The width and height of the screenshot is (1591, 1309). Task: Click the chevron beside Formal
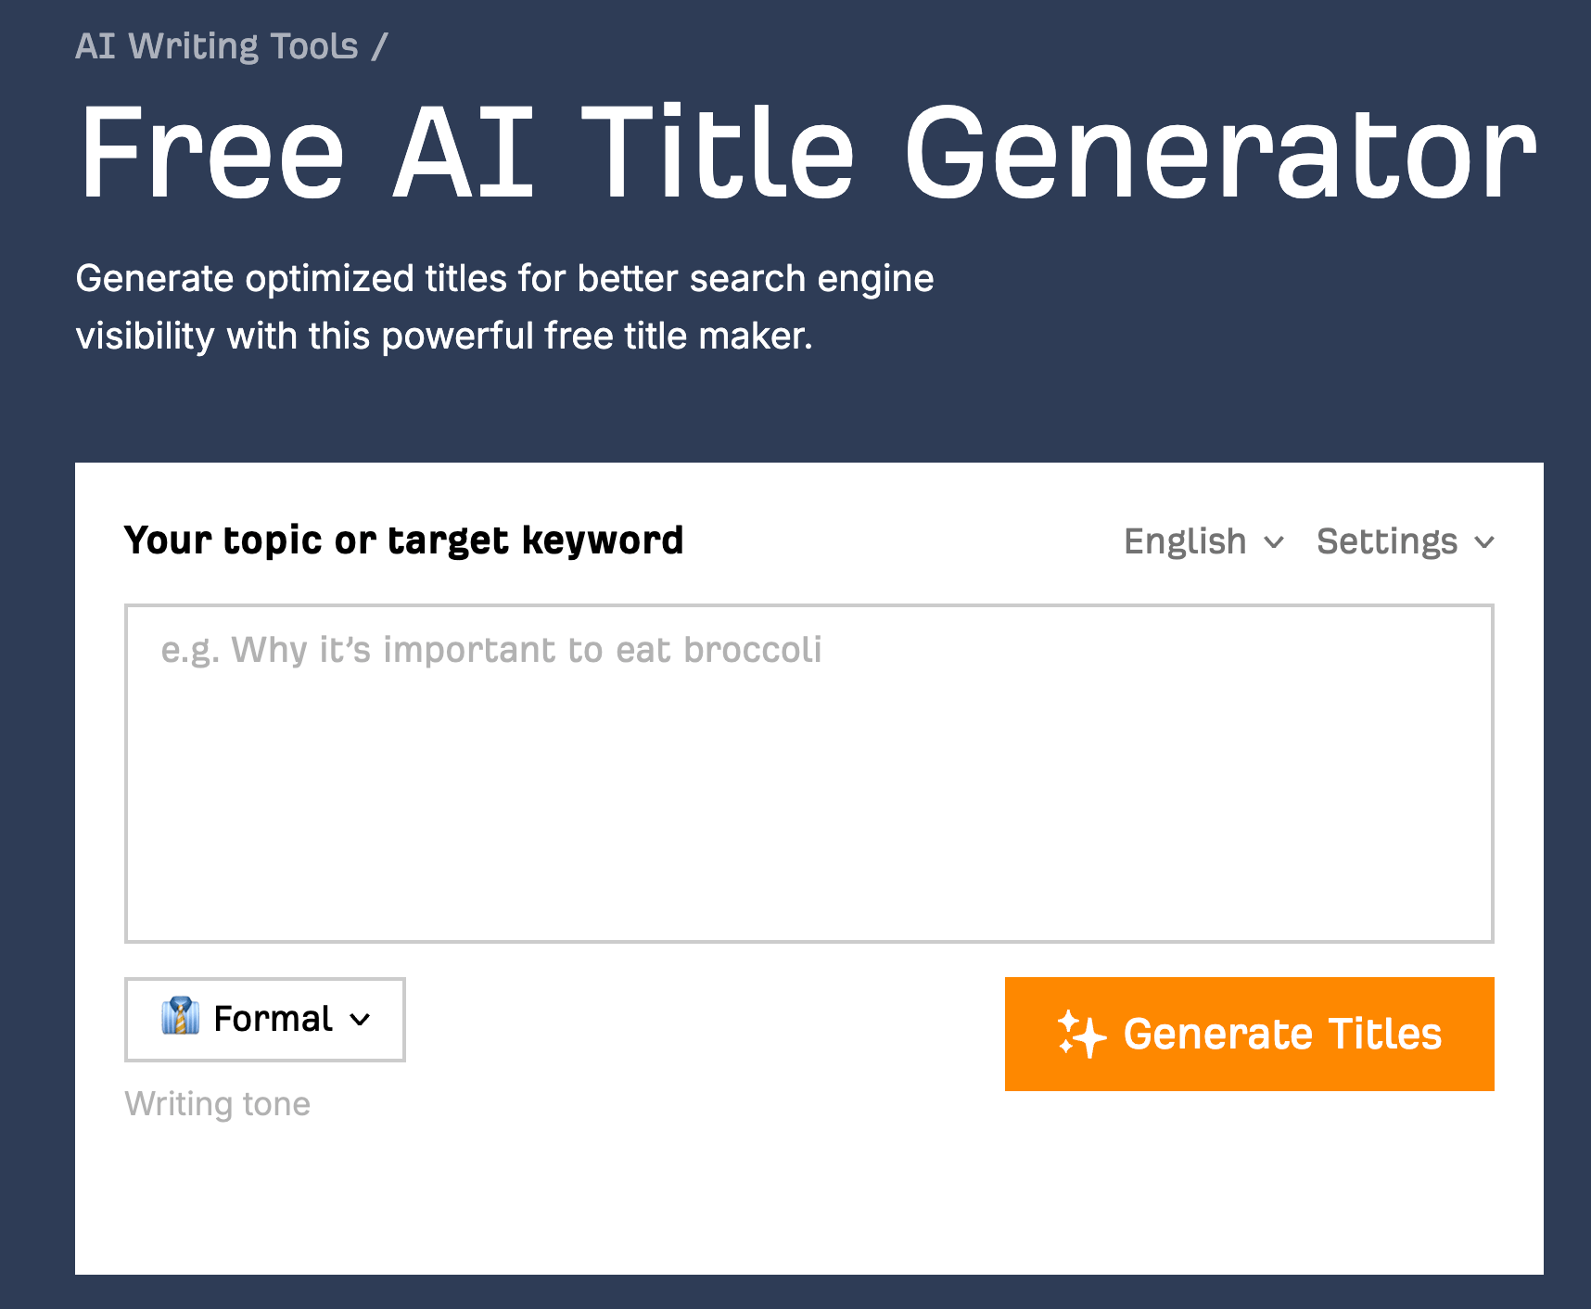click(x=360, y=1020)
